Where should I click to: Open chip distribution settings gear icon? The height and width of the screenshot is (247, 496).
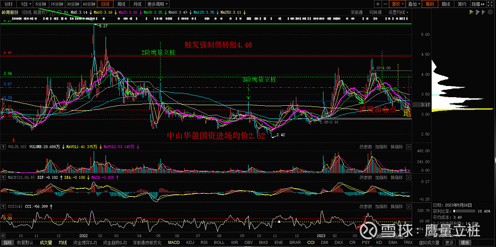pyautogui.click(x=490, y=12)
